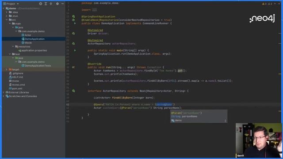Click the warnings count indicator
The image size is (283, 159).
[264, 4]
